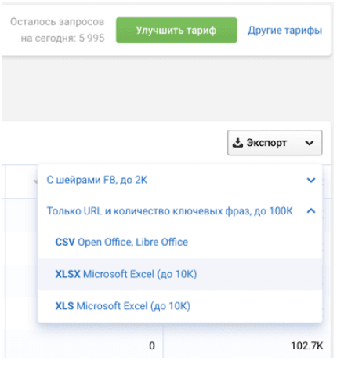Collapse the Только URL section chevron

pyautogui.click(x=311, y=211)
